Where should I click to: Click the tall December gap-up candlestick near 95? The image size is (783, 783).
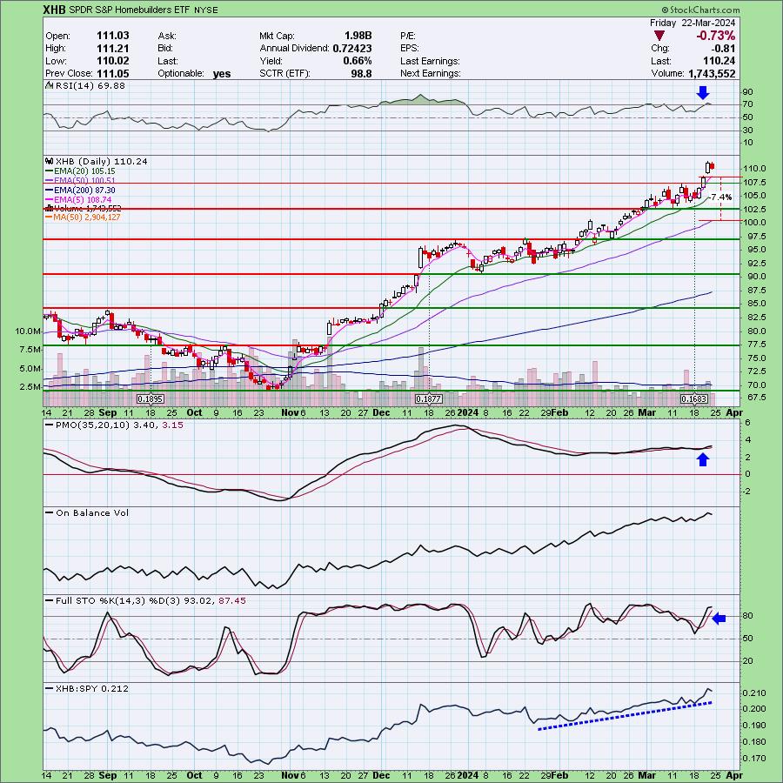click(421, 257)
